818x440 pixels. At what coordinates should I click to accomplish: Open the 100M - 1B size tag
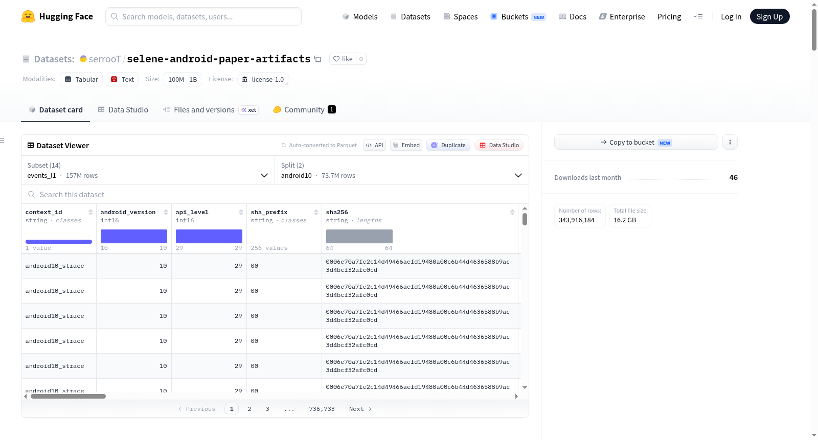tap(183, 79)
